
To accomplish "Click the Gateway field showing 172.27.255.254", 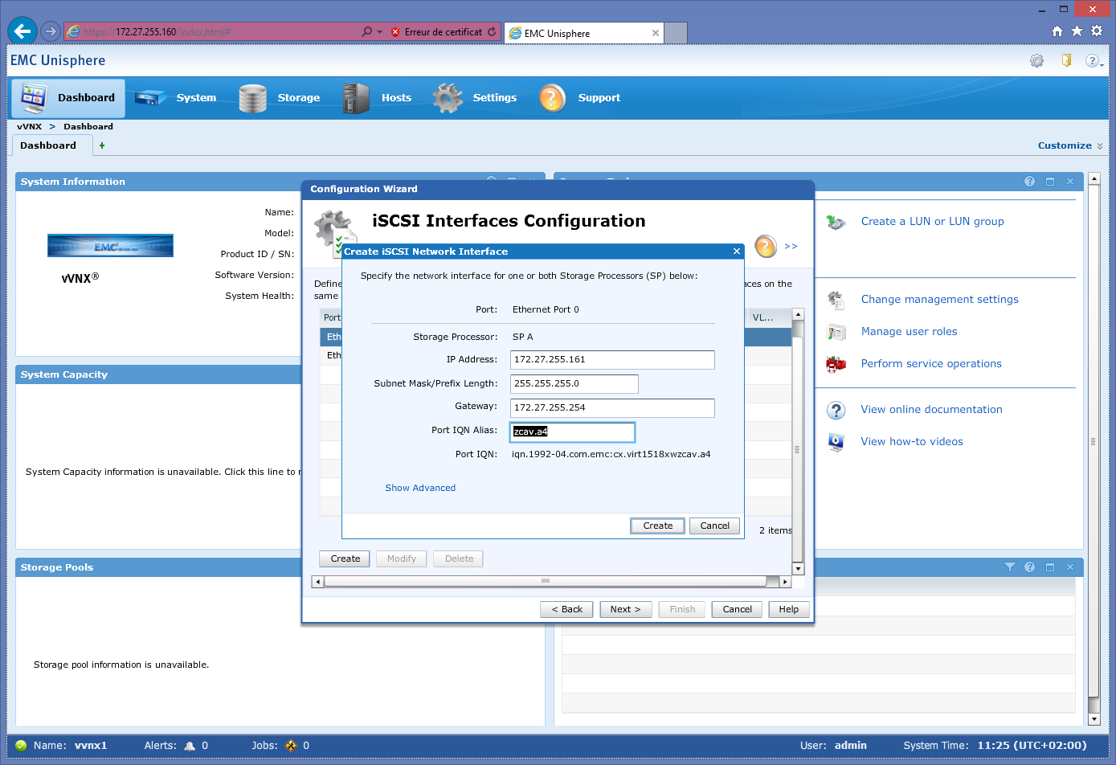I will (612, 408).
